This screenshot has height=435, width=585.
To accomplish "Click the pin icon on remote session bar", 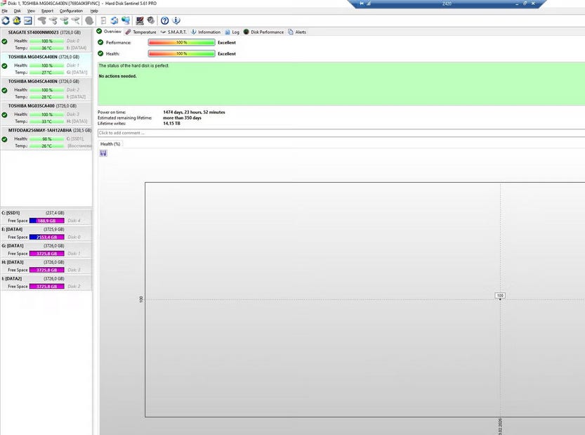I will tap(362, 4).
